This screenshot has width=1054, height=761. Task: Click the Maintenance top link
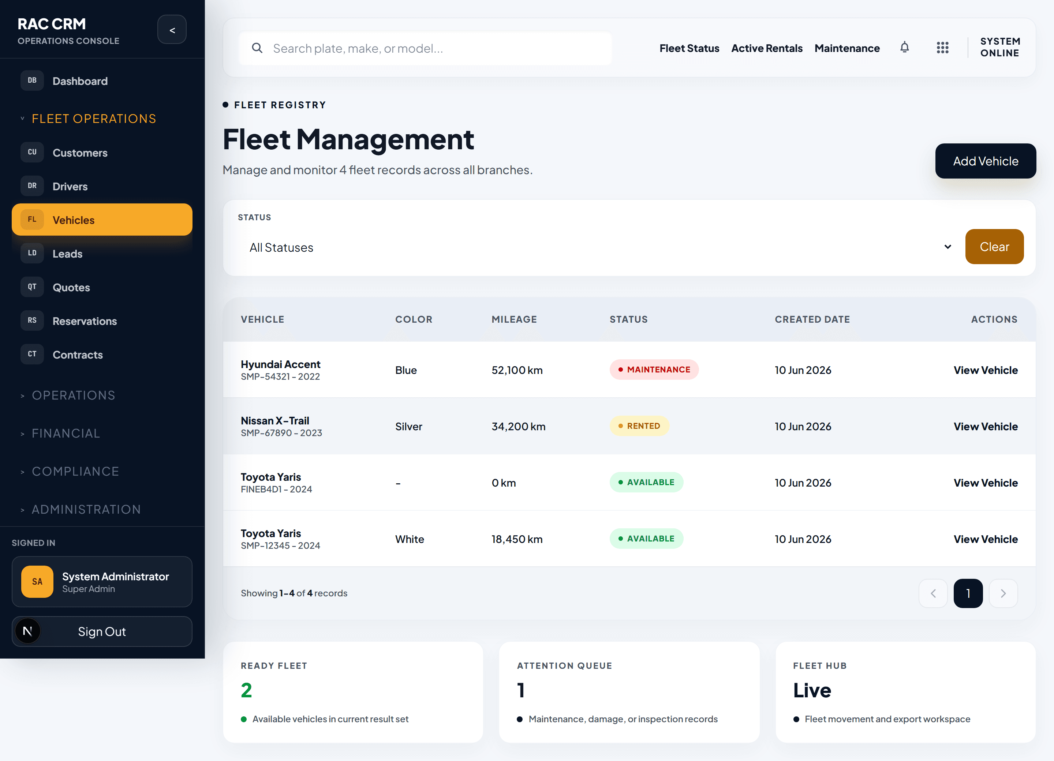[x=847, y=48]
